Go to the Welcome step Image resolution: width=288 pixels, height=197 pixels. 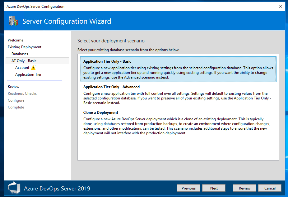coord(16,40)
